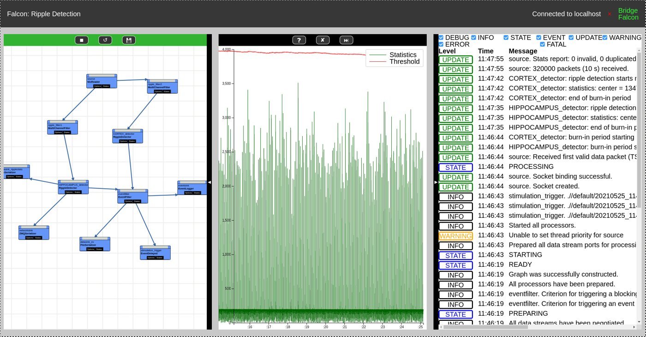Open Options of the ripple_filter2 node
The width and height of the screenshot is (646, 337).
point(158,91)
